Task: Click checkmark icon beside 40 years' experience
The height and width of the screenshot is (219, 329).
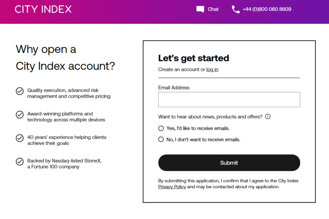Action: click(x=19, y=138)
